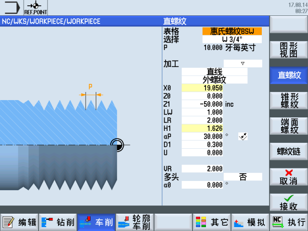308x231 pixels.
Task: Click the αP field with 30.000
Action: [202, 136]
